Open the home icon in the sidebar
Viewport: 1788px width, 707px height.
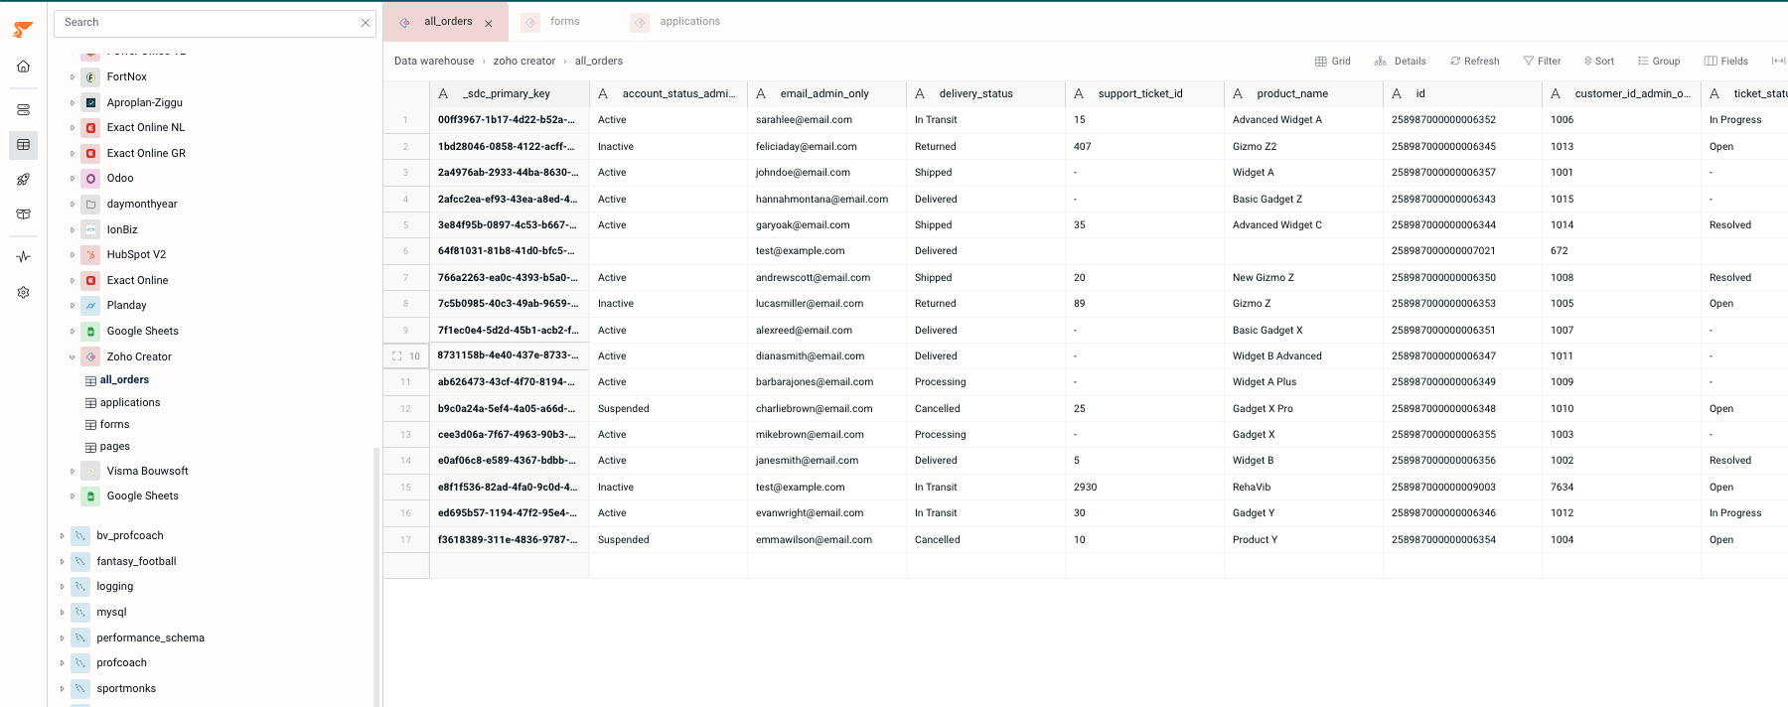[x=23, y=67]
